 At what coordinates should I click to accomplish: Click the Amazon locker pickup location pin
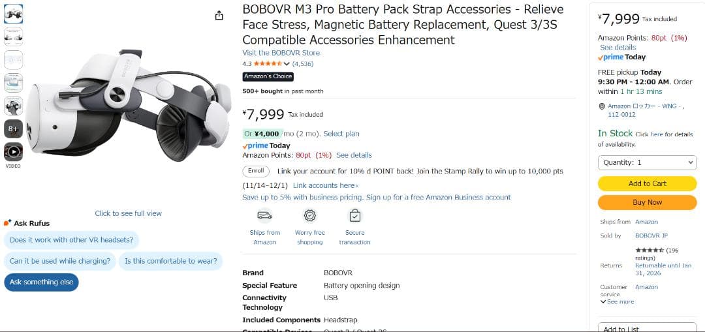[x=602, y=106]
